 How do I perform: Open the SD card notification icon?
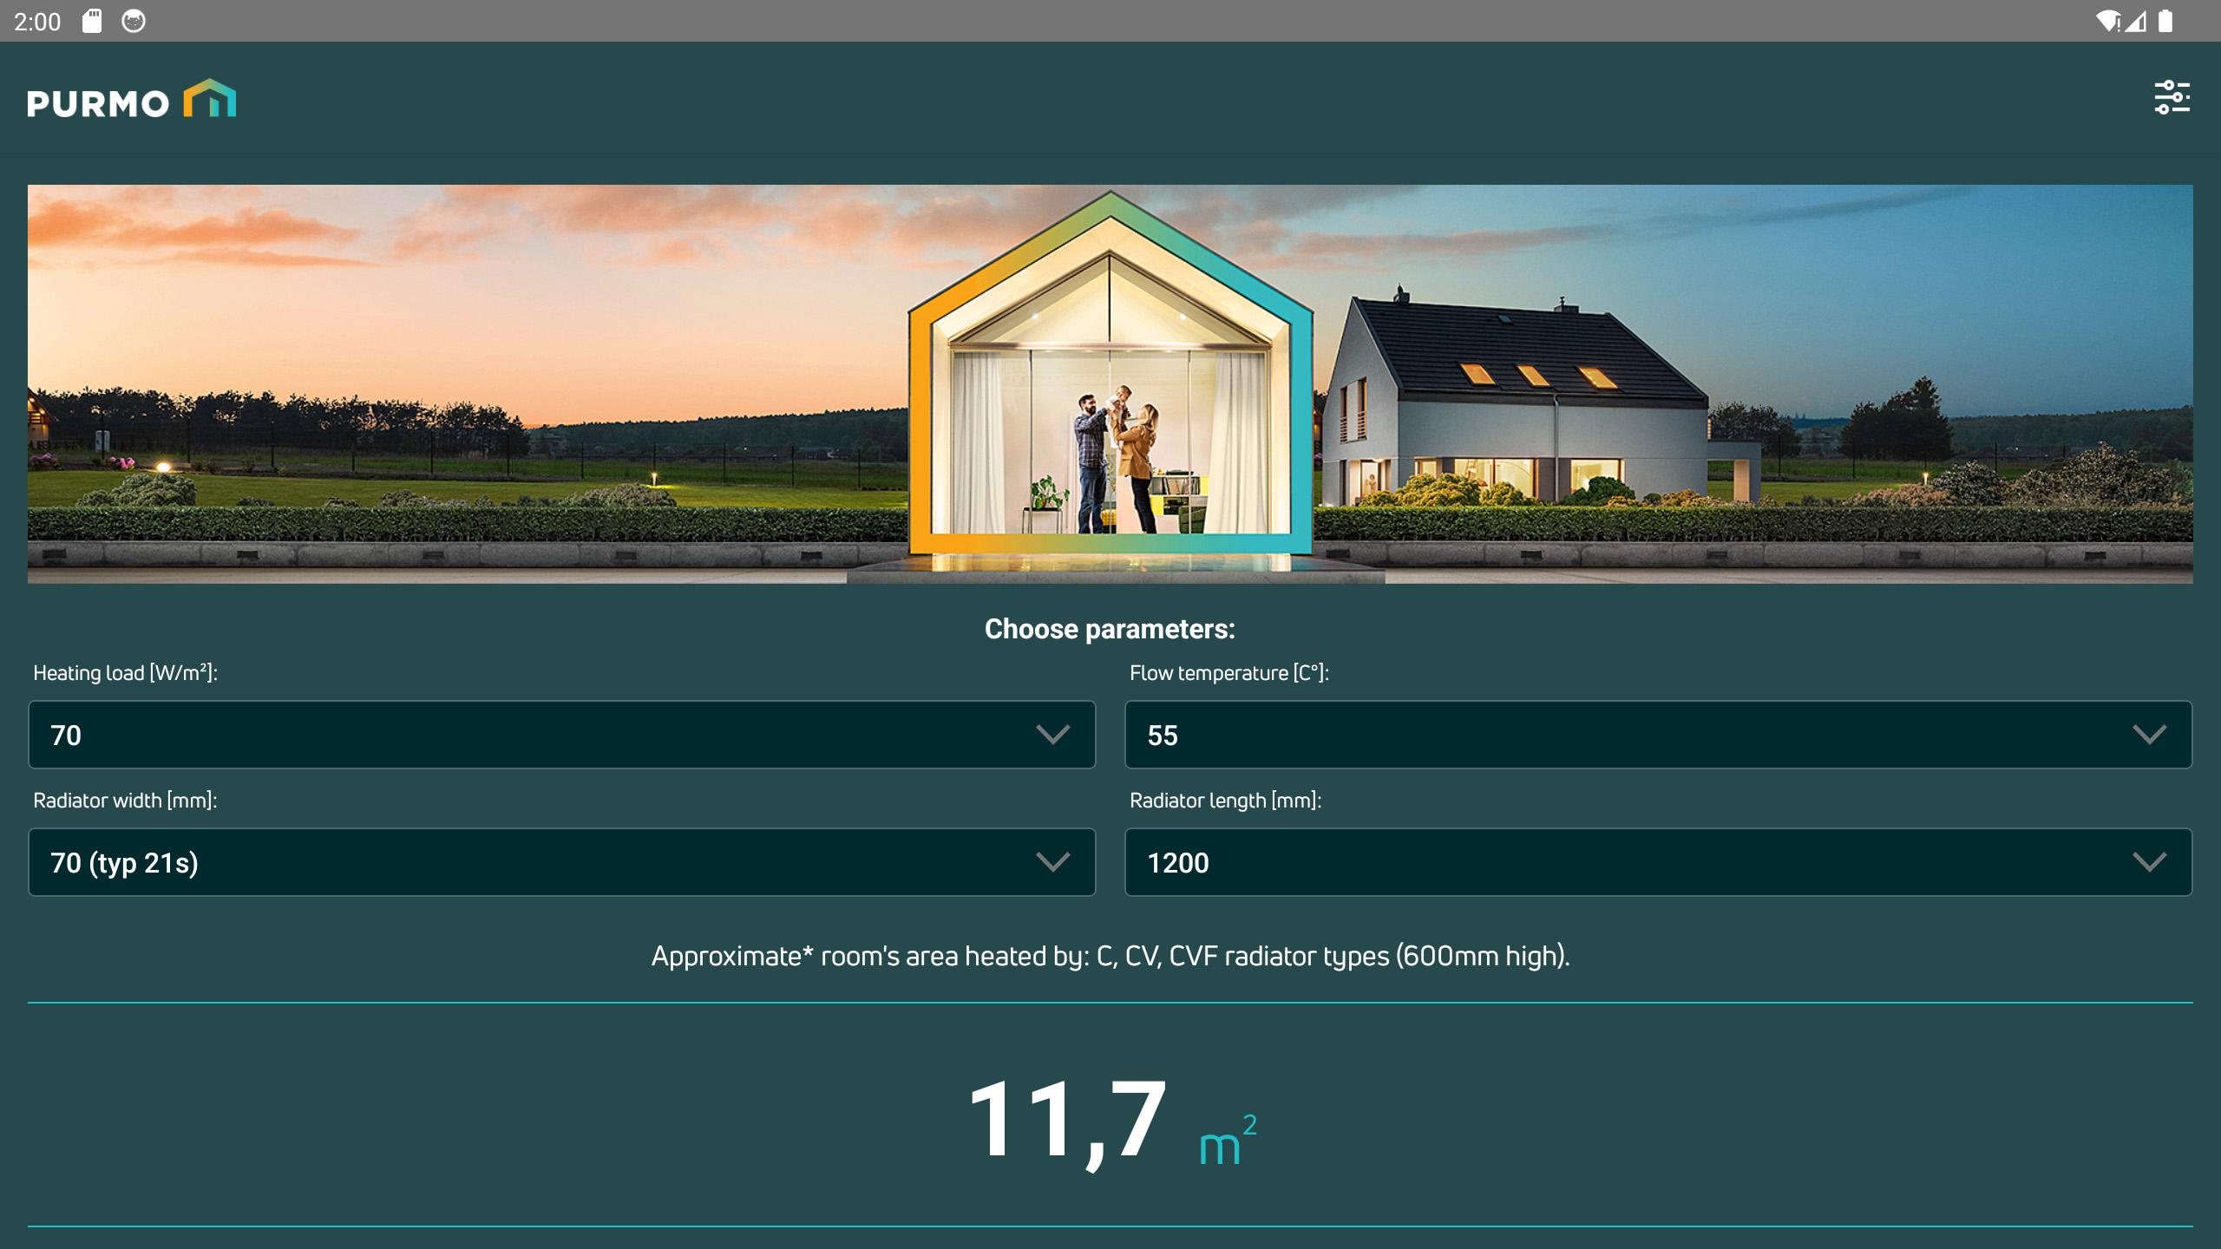(92, 21)
